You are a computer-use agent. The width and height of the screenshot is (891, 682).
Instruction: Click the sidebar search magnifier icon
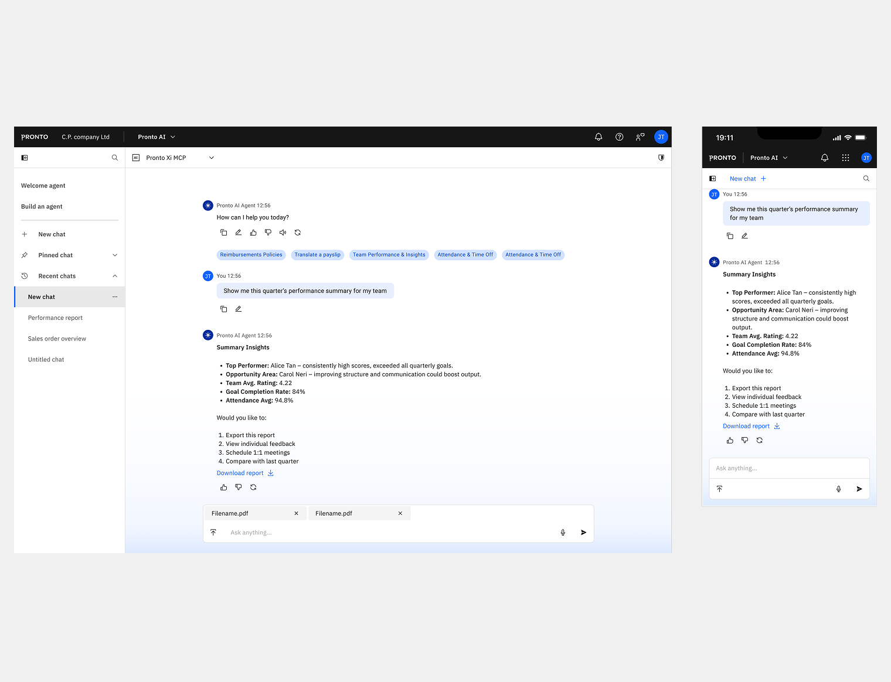click(x=115, y=158)
